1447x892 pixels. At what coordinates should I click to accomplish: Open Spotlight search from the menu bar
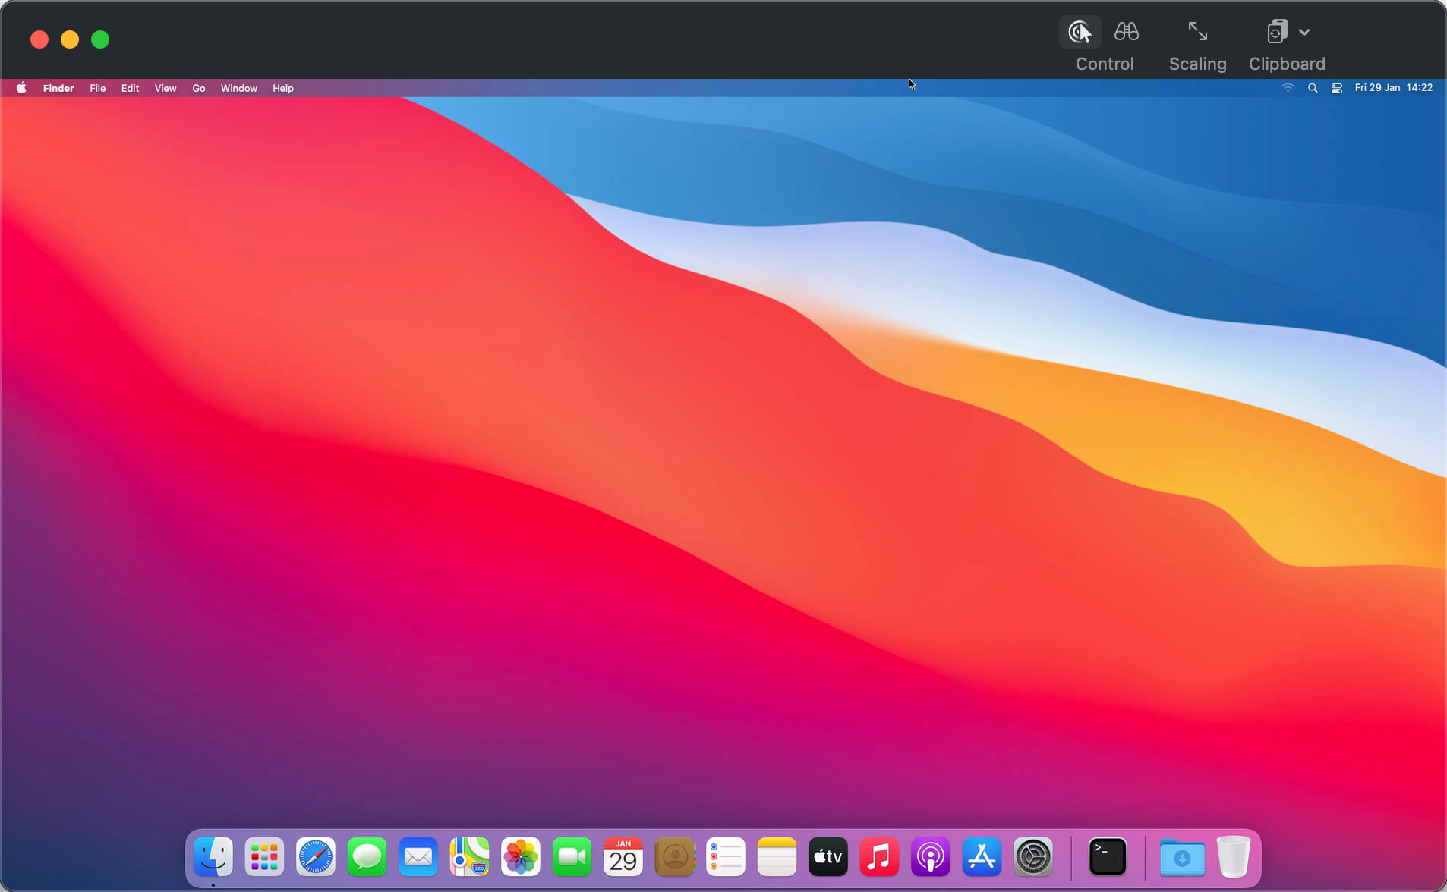pyautogui.click(x=1313, y=88)
